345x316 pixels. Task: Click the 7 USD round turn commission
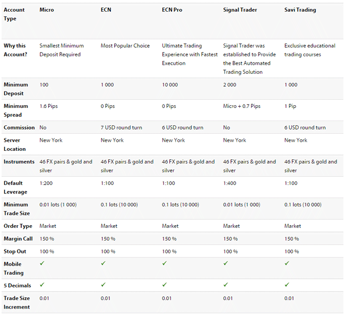pyautogui.click(x=122, y=127)
